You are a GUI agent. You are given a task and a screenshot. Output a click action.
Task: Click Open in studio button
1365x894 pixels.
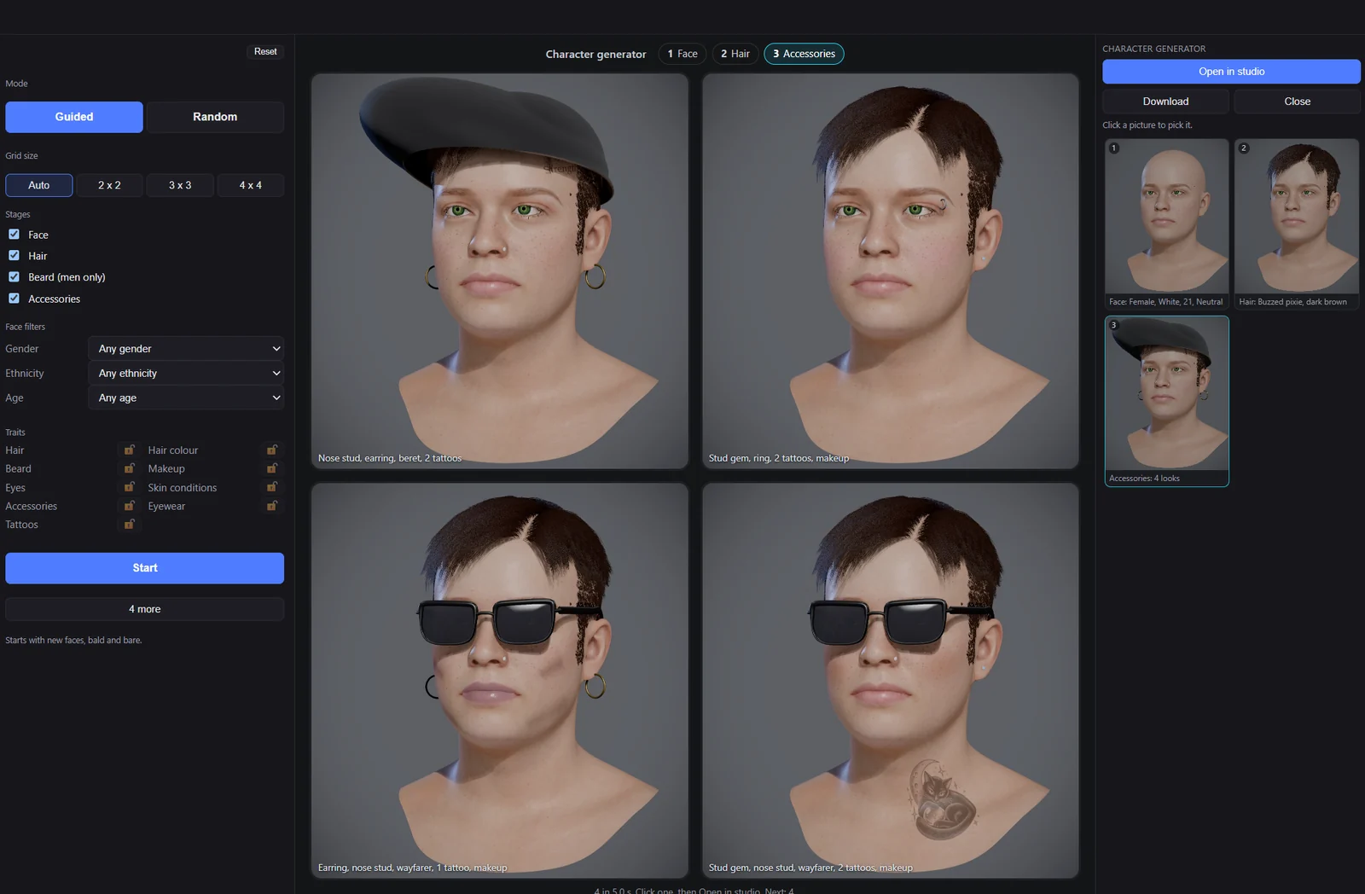tap(1231, 72)
